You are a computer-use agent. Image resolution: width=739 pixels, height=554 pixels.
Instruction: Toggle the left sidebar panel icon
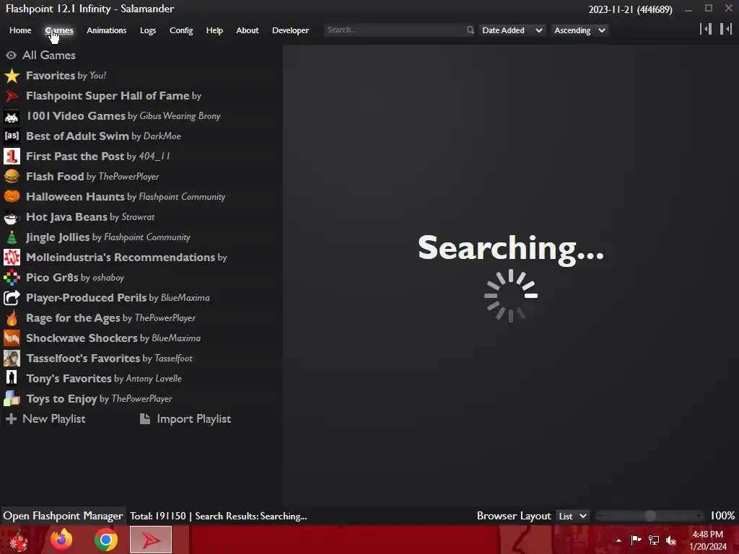pos(706,29)
